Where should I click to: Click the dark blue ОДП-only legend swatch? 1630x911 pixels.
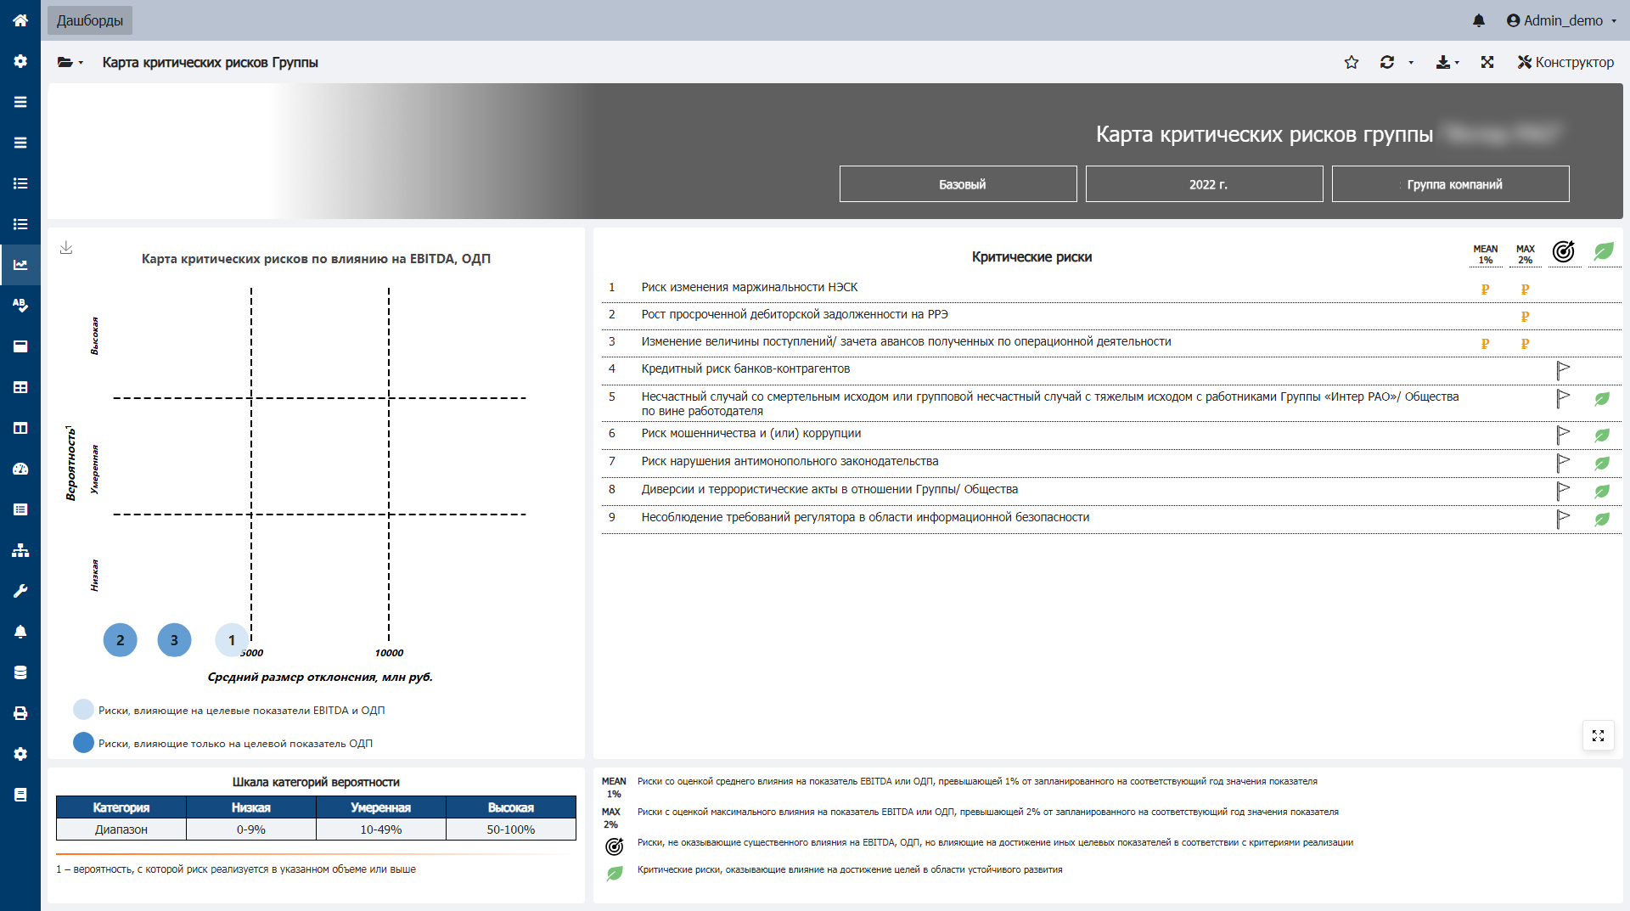(x=83, y=743)
